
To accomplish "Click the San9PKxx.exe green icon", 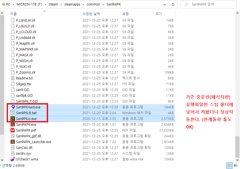I will coord(13,119).
